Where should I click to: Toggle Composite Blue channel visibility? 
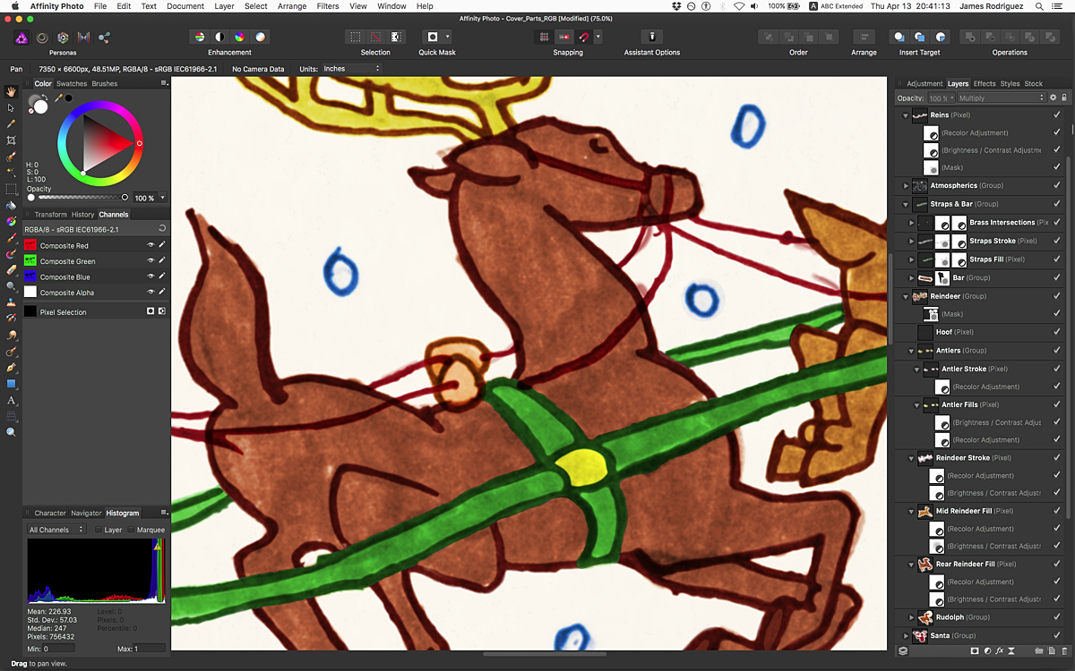[x=150, y=277]
